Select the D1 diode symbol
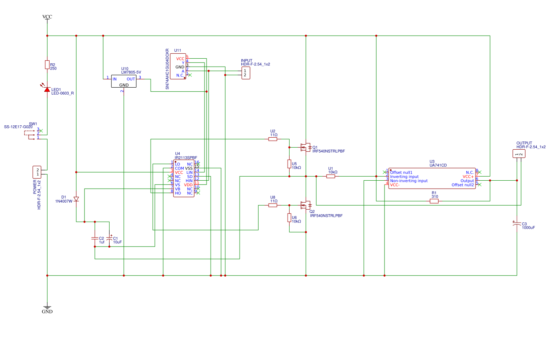The height and width of the screenshot is (342, 550). [x=76, y=199]
